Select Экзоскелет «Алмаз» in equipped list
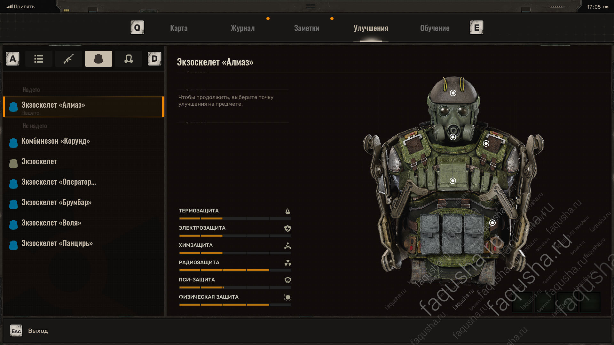Viewport: 614px width, 345px height. (x=84, y=107)
